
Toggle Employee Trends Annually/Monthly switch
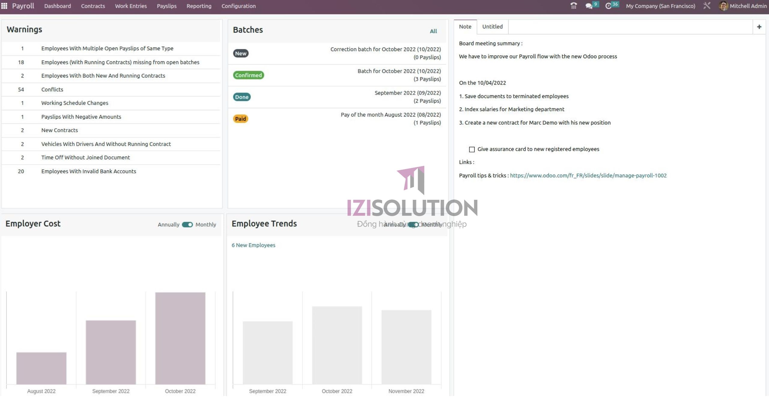(414, 225)
